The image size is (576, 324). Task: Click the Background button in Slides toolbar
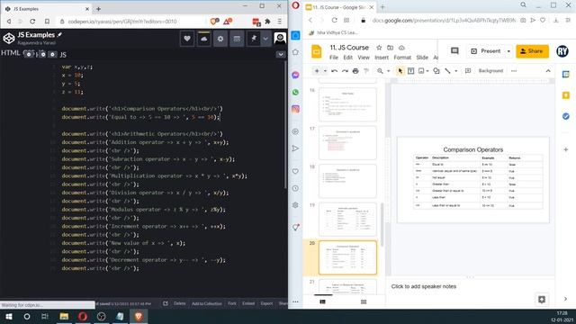(x=490, y=70)
